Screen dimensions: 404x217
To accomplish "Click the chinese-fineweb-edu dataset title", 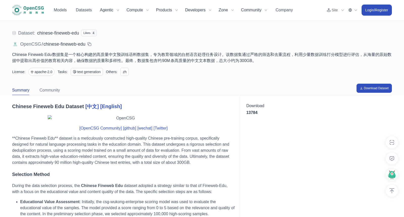I will point(58,33).
